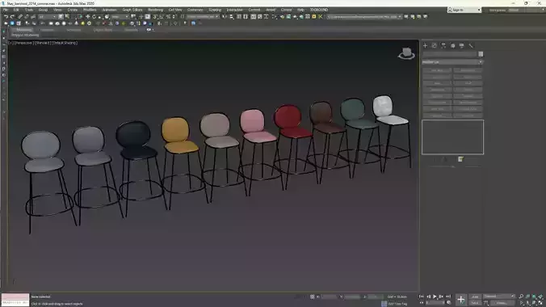
Task: Open the project path dropdown in toolbar
Action: coord(364,16)
